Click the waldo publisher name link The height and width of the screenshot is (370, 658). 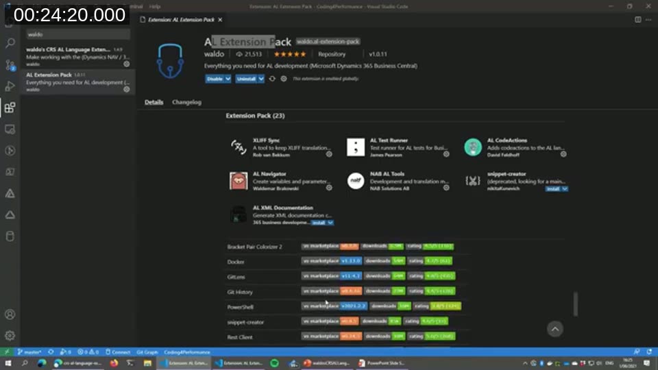click(214, 54)
